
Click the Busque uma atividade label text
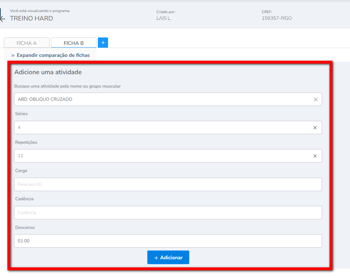[67, 86]
